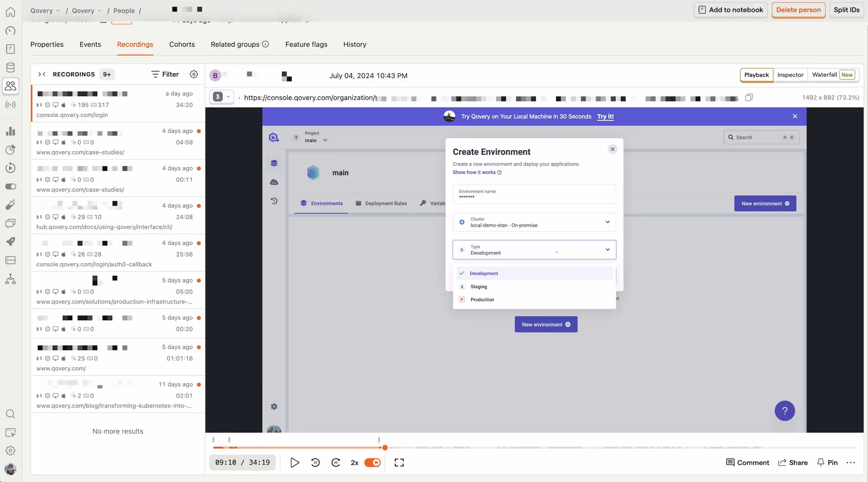Viewport: 868px width, 482px height.
Task: Open Live events in the sidebar
Action: click(10, 105)
